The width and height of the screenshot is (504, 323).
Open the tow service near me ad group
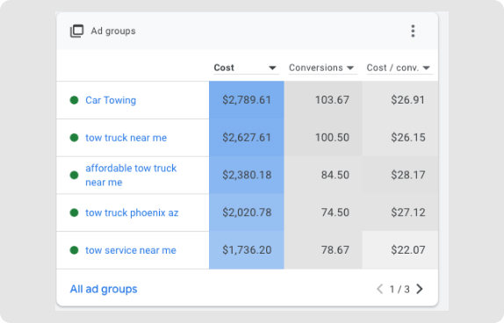click(x=131, y=250)
